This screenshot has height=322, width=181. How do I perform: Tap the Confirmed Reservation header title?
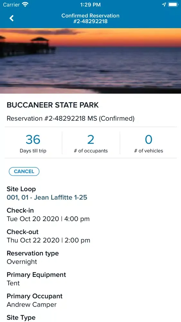point(90,18)
